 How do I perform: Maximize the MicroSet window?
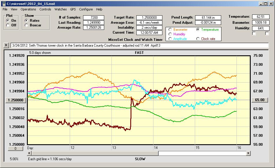point(266,4)
